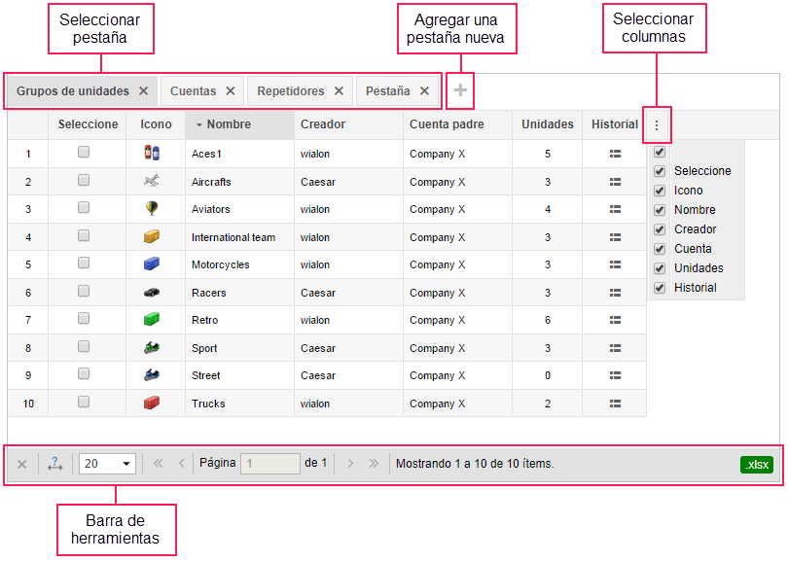Click Cuenta padre column header
788x562 pixels.
458,124
